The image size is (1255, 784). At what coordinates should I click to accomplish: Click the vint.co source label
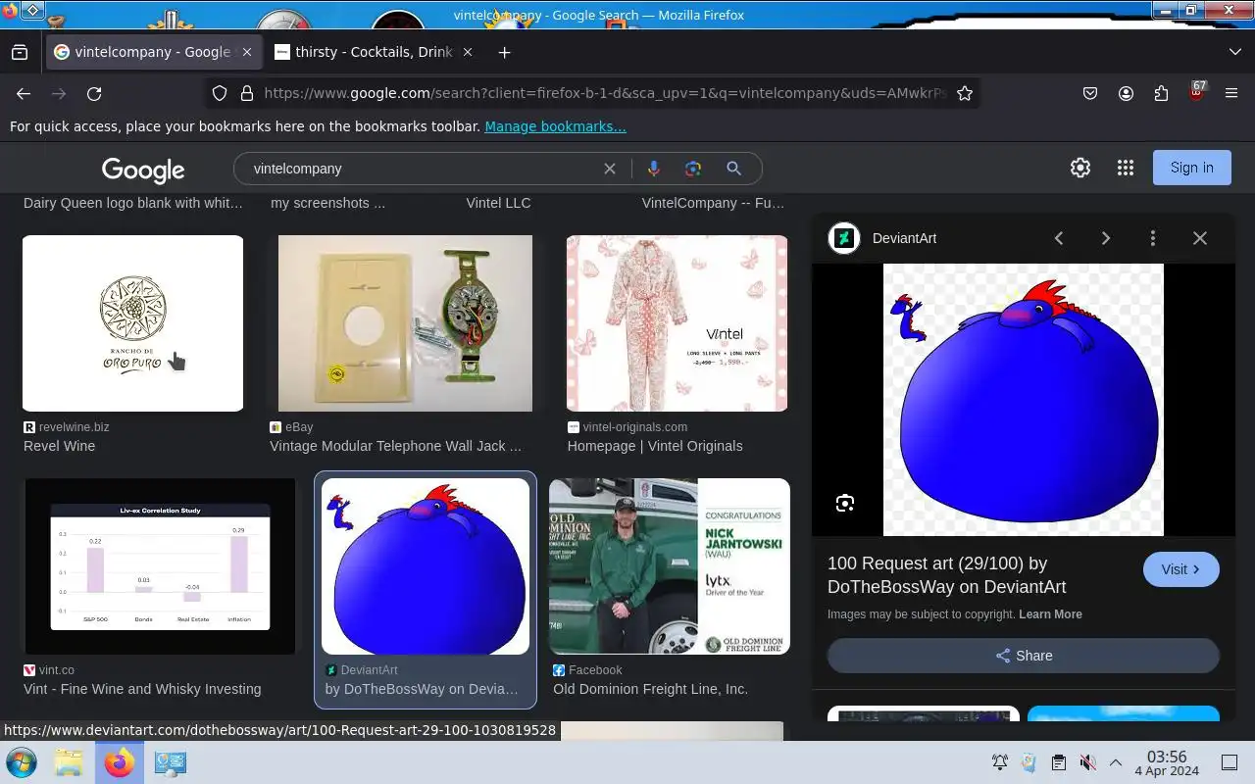click(56, 670)
